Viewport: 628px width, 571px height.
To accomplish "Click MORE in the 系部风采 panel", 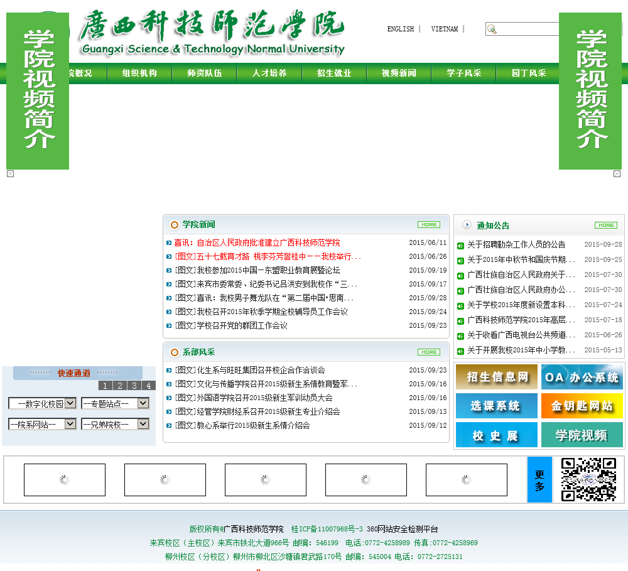I will pyautogui.click(x=429, y=352).
